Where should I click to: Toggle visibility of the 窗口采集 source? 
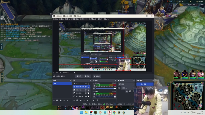[86, 93]
